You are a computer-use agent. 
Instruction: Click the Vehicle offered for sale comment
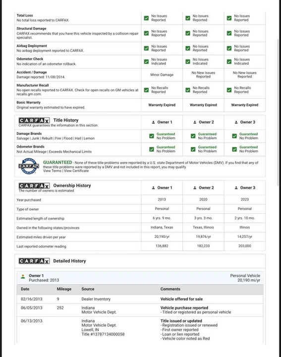coord(181,299)
